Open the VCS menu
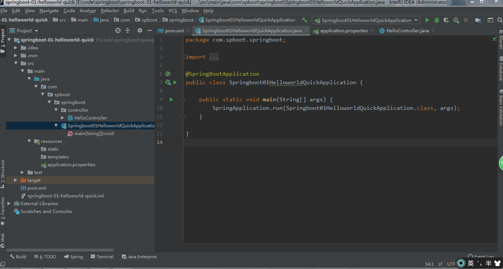The image size is (503, 269). point(173,11)
